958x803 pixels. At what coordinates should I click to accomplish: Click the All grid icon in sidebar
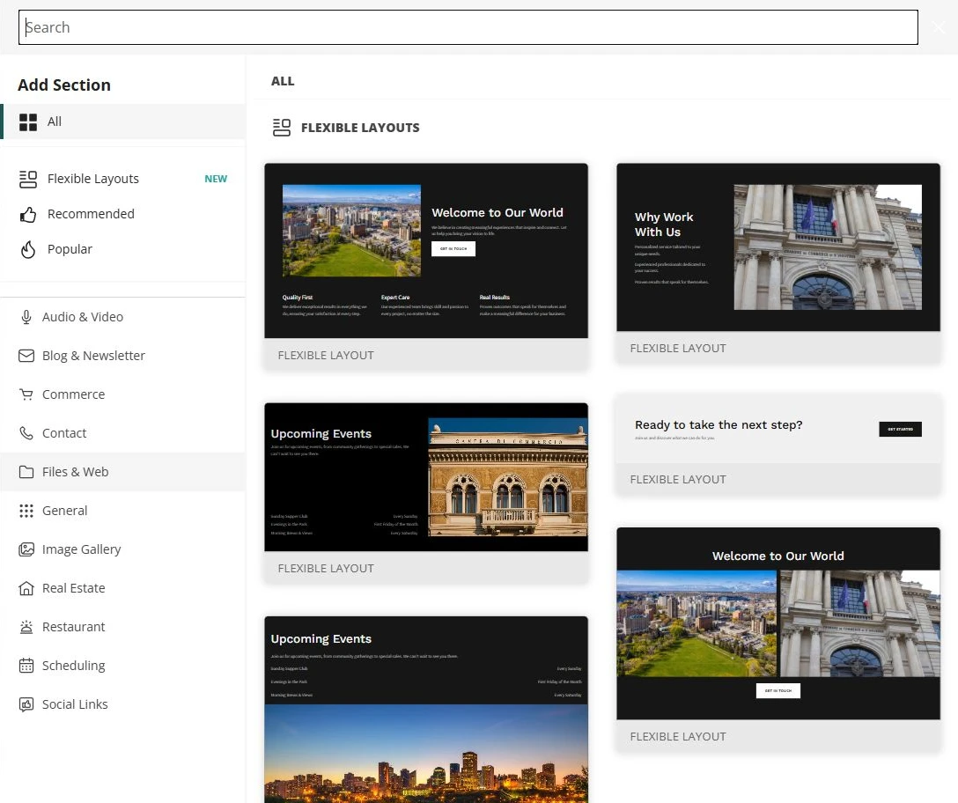[x=28, y=122]
